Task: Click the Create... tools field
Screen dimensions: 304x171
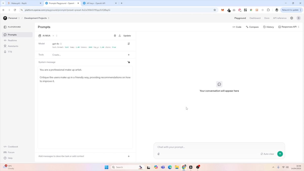Action: click(56, 55)
